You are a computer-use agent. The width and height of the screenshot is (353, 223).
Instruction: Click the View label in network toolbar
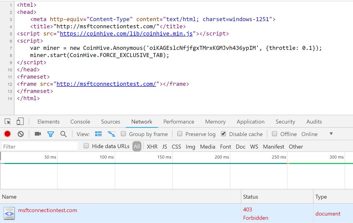[83, 134]
